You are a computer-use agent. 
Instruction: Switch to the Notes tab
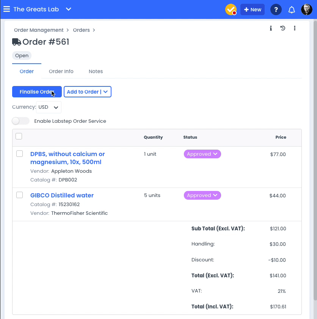96,71
